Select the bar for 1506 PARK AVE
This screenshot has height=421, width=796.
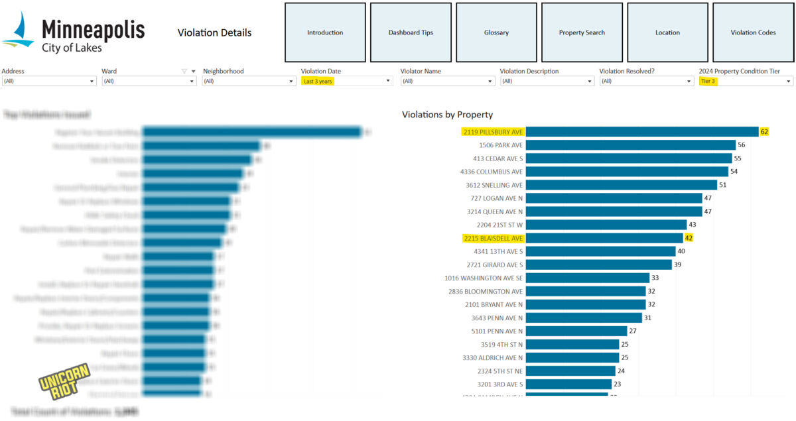click(630, 145)
